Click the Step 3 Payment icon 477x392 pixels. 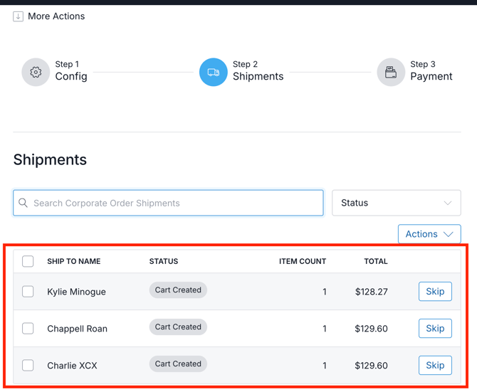pos(391,72)
